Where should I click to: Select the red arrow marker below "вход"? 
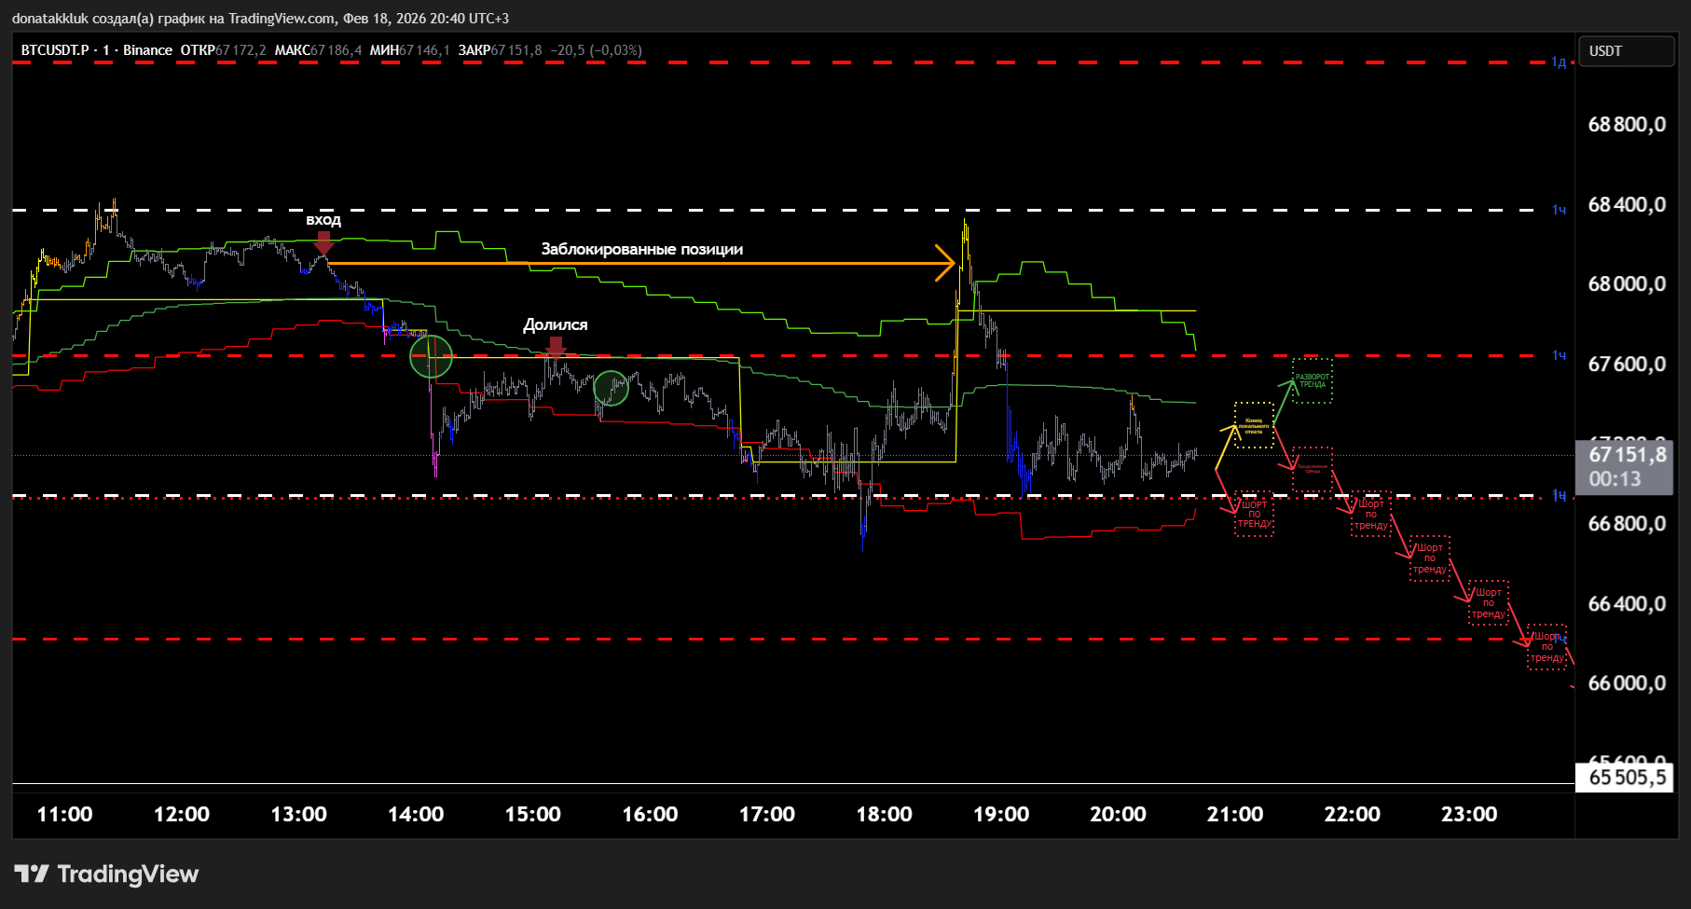[323, 242]
